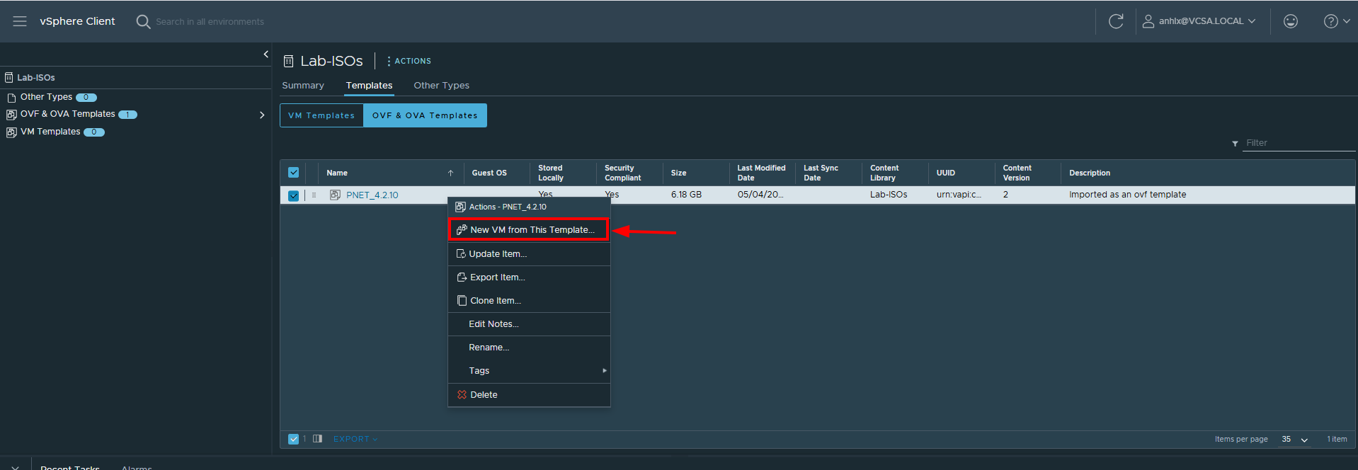Image resolution: width=1358 pixels, height=470 pixels.
Task: Open the help question mark menu
Action: (1336, 21)
